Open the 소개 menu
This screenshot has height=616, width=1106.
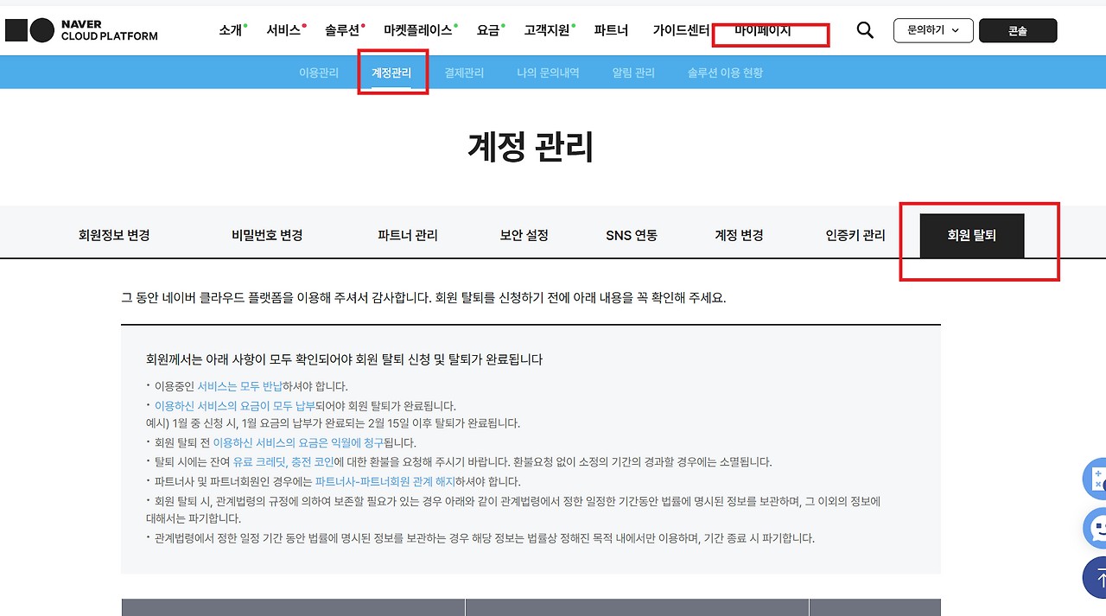tap(231, 30)
